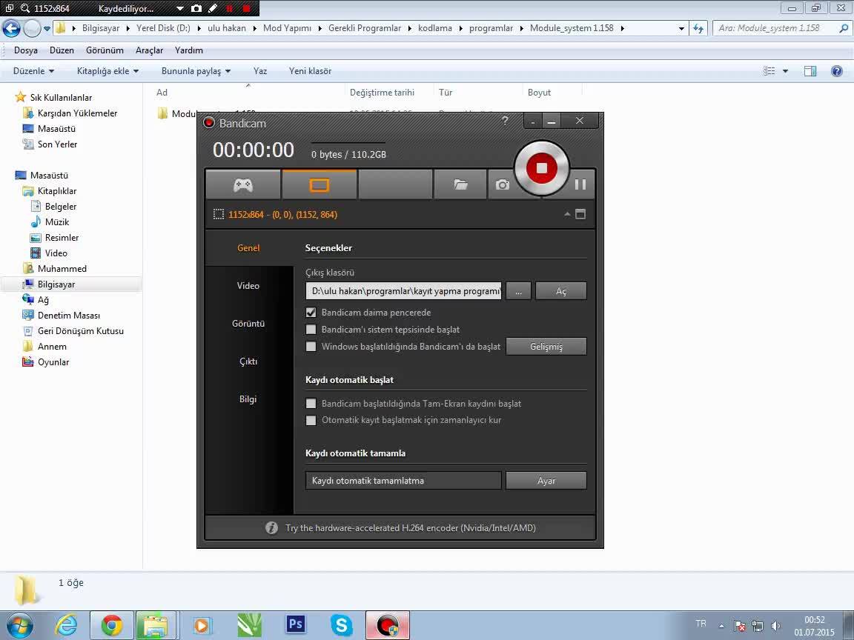The image size is (854, 640).
Task: Open view options dropdown arrow
Action: click(785, 71)
